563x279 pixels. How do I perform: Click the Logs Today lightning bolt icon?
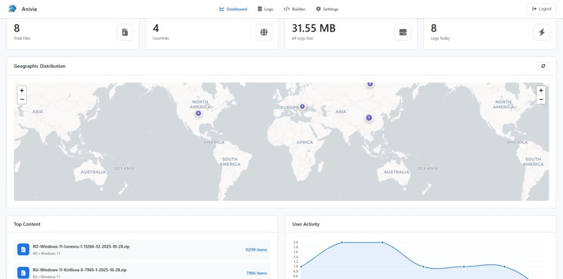(542, 32)
